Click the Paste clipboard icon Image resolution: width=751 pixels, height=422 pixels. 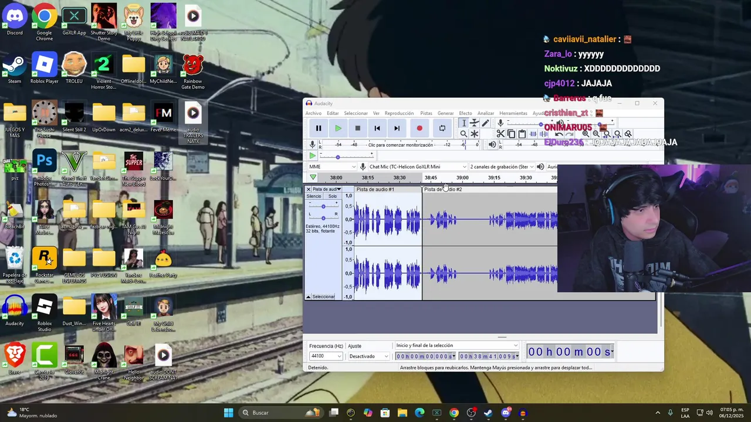[522, 134]
